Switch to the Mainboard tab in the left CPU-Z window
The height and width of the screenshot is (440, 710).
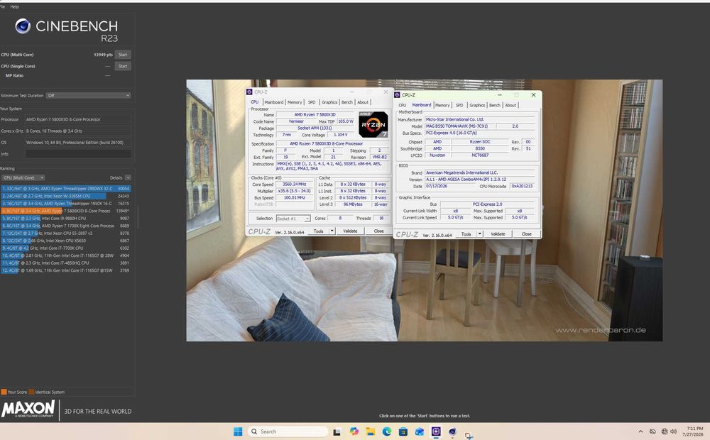(x=274, y=102)
